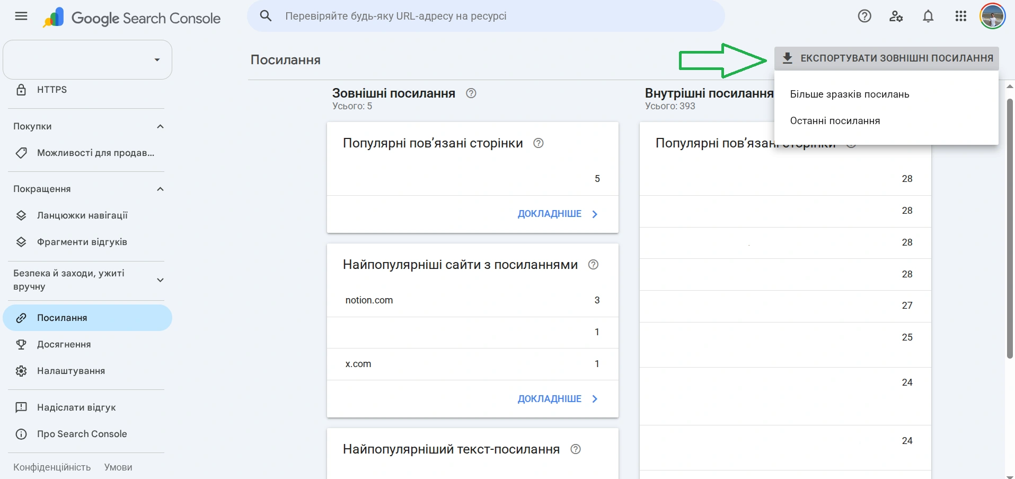Click the Усього: 393 total text
The width and height of the screenshot is (1015, 479).
click(670, 106)
